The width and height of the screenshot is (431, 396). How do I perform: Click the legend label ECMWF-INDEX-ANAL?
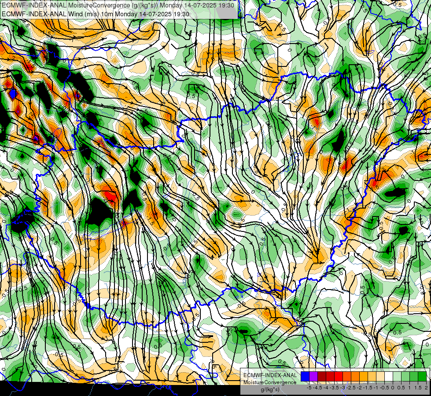(270, 375)
